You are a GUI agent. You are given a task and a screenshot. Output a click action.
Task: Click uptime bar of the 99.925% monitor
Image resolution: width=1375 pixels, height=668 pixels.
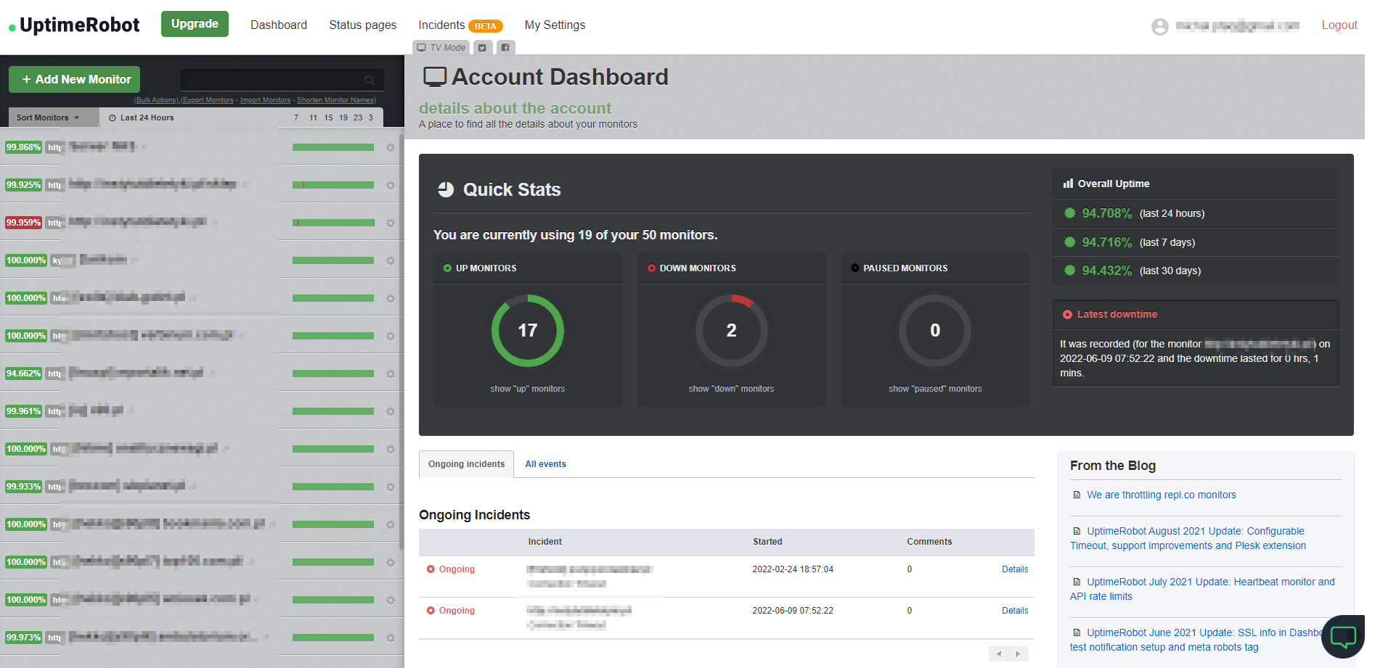pos(333,185)
